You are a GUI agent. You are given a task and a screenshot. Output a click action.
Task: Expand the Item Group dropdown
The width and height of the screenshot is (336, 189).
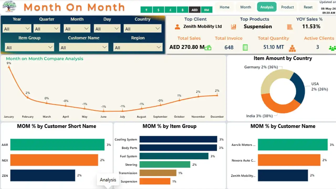(29, 47)
